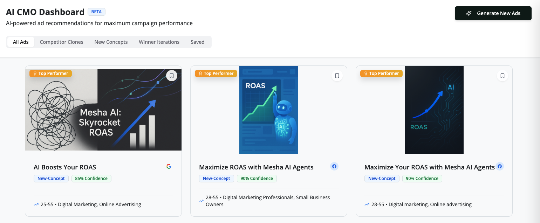Click the Facebook icon beside "Maximize ROAS with Mesha AI Agents"
The height and width of the screenshot is (223, 540).
click(x=334, y=166)
